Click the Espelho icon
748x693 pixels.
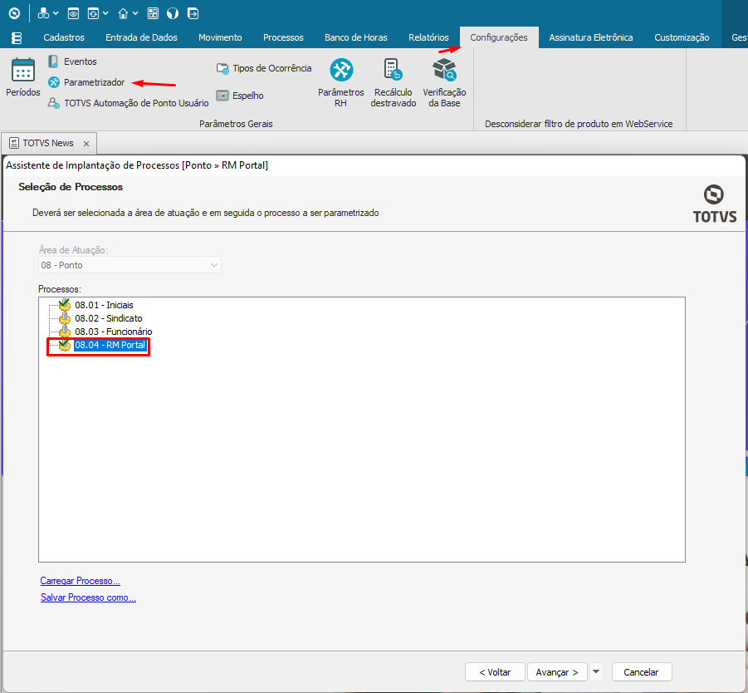222,96
